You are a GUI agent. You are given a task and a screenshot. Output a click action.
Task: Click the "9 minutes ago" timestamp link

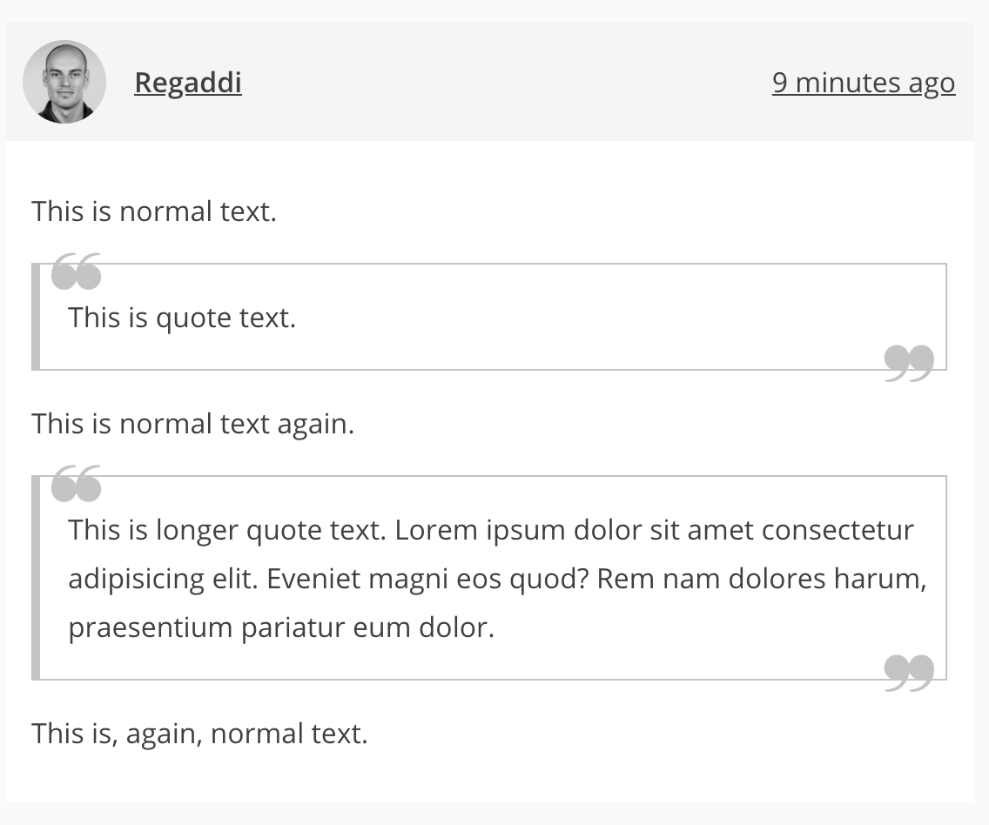coord(863,83)
